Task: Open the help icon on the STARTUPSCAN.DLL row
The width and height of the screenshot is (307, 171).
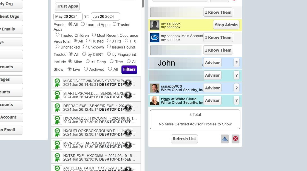Action: [128, 95]
